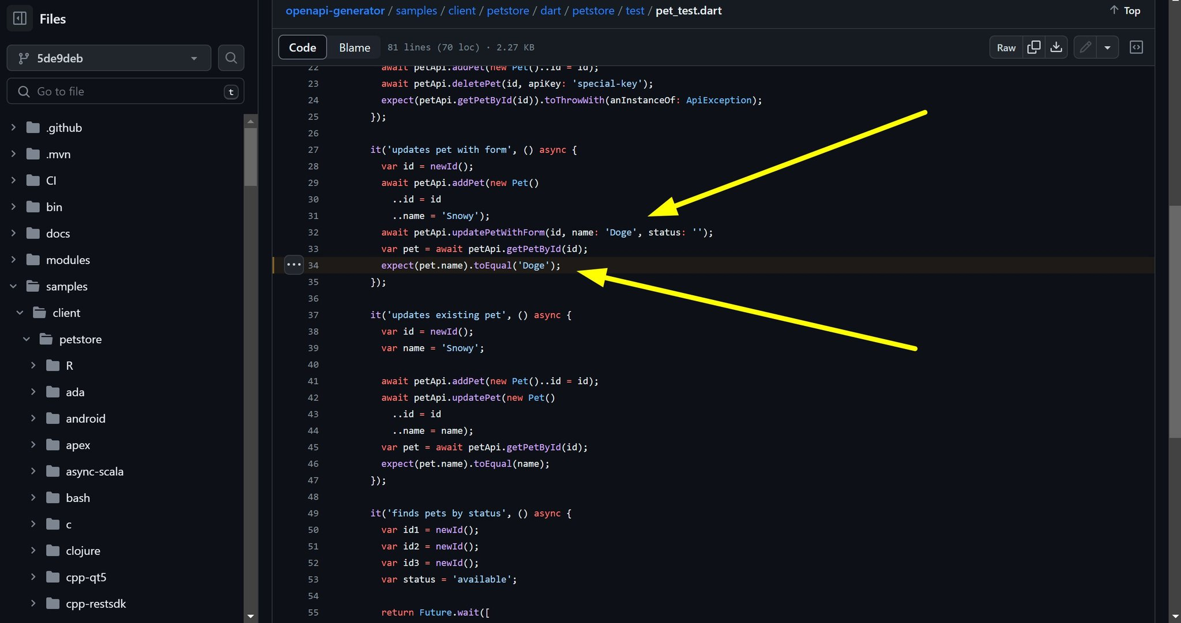Image resolution: width=1181 pixels, height=623 pixels.
Task: Open line 34 ellipsis actions menu
Action: pos(294,265)
